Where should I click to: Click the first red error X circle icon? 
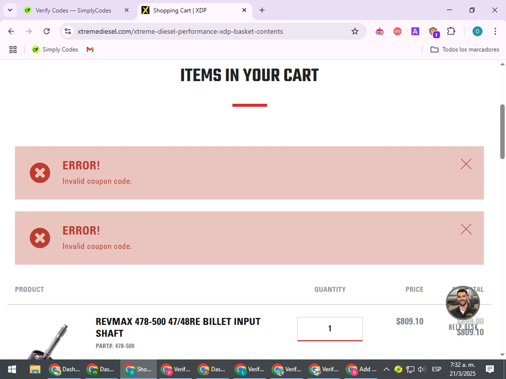pyautogui.click(x=40, y=173)
